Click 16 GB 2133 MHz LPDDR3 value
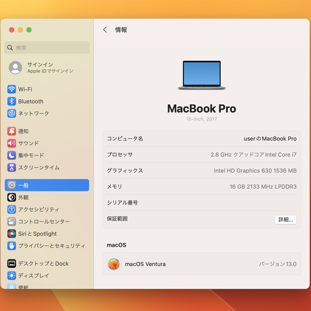Image resolution: width=311 pixels, height=311 pixels. coord(263,187)
